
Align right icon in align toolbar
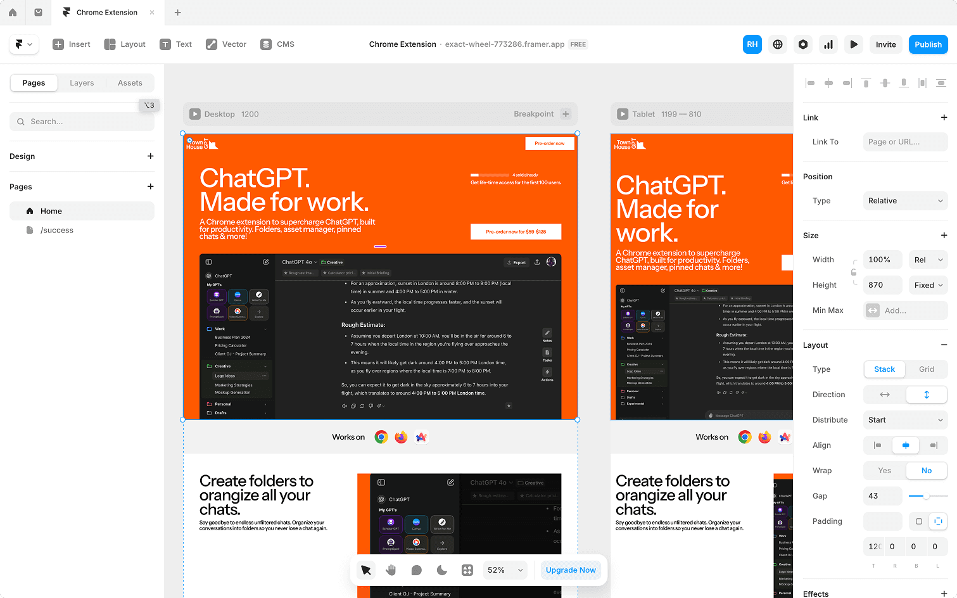(847, 83)
